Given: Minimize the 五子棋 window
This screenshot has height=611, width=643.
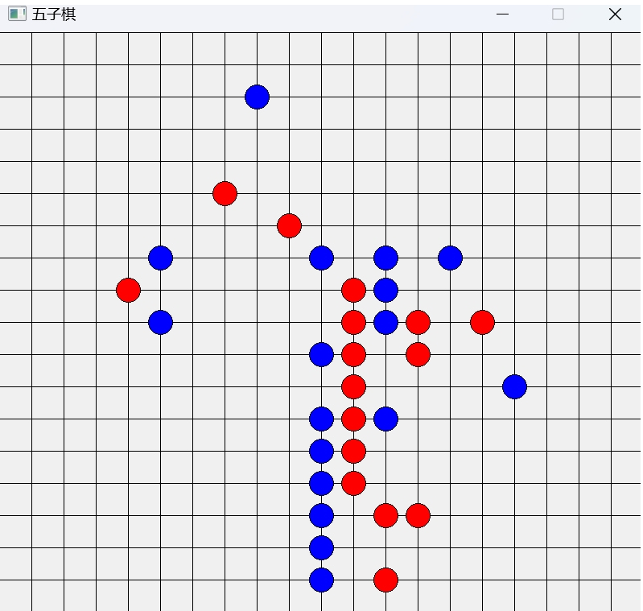Looking at the screenshot, I should [x=503, y=14].
